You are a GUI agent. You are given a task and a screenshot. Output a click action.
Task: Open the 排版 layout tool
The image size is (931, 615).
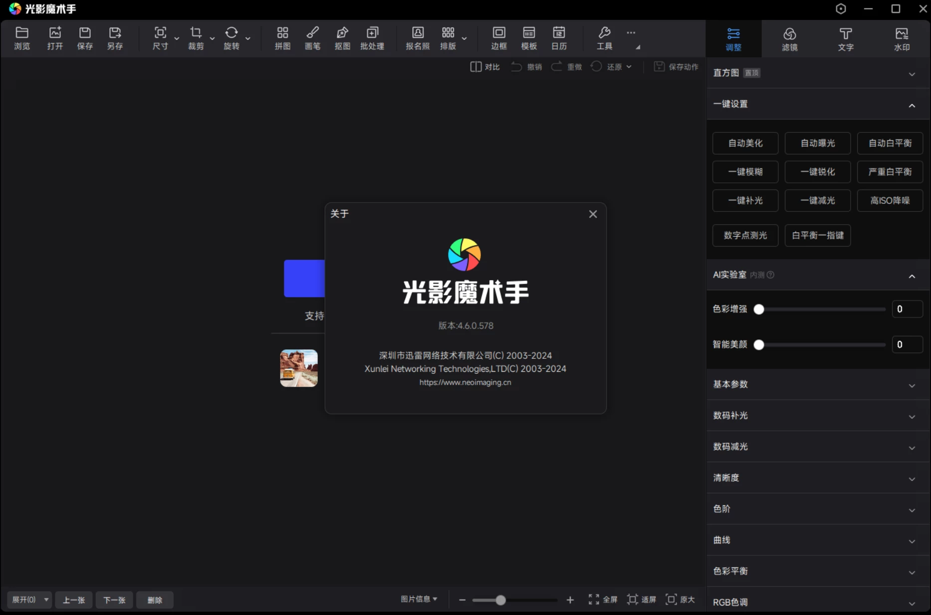[x=448, y=38]
